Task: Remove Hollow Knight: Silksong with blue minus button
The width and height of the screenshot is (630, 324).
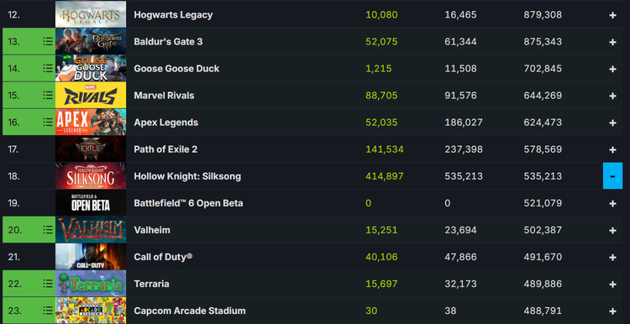Action: (x=612, y=176)
